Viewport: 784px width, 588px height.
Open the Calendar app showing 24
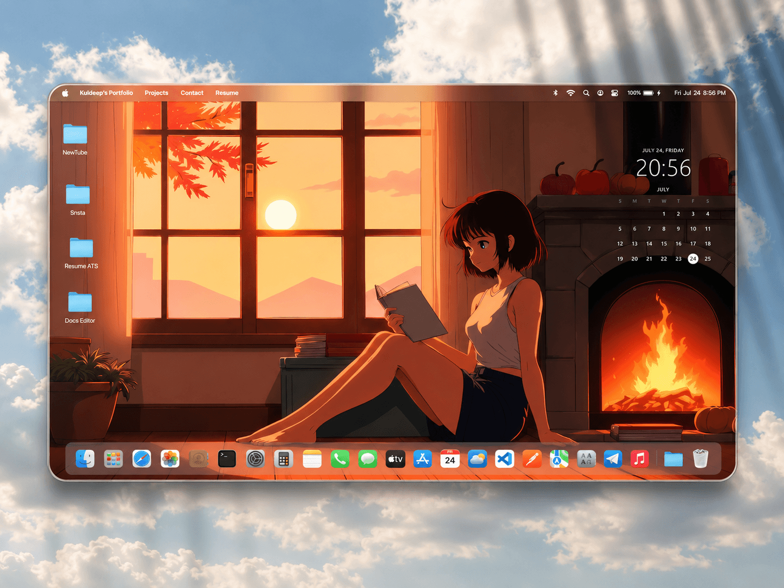tap(450, 459)
